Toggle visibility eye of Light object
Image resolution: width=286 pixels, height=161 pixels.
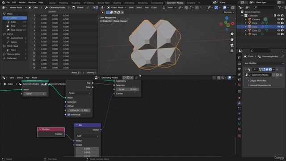click(278, 34)
